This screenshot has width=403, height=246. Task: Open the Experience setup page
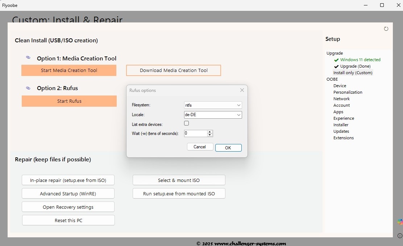(x=344, y=118)
